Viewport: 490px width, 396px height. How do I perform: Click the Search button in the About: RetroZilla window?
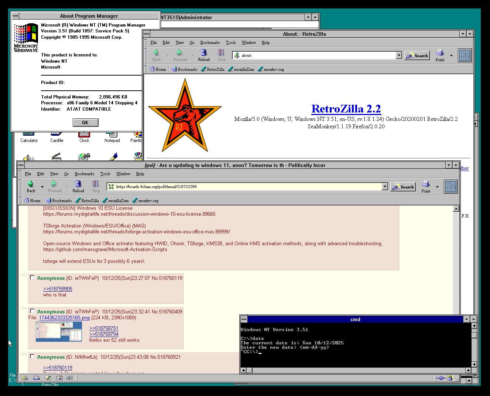click(x=417, y=55)
